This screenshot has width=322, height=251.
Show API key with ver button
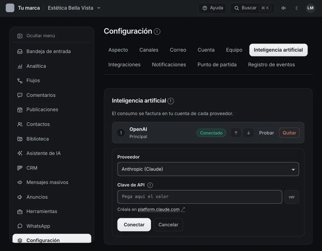[291, 197]
